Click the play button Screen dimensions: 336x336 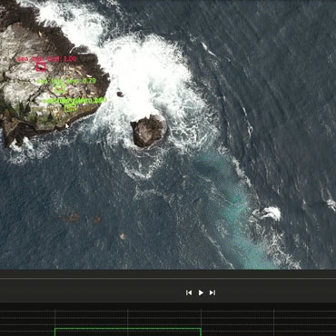click(x=201, y=292)
